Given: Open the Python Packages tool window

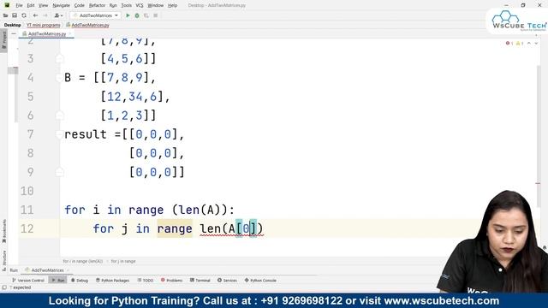Looking at the screenshot, I should point(112,281).
